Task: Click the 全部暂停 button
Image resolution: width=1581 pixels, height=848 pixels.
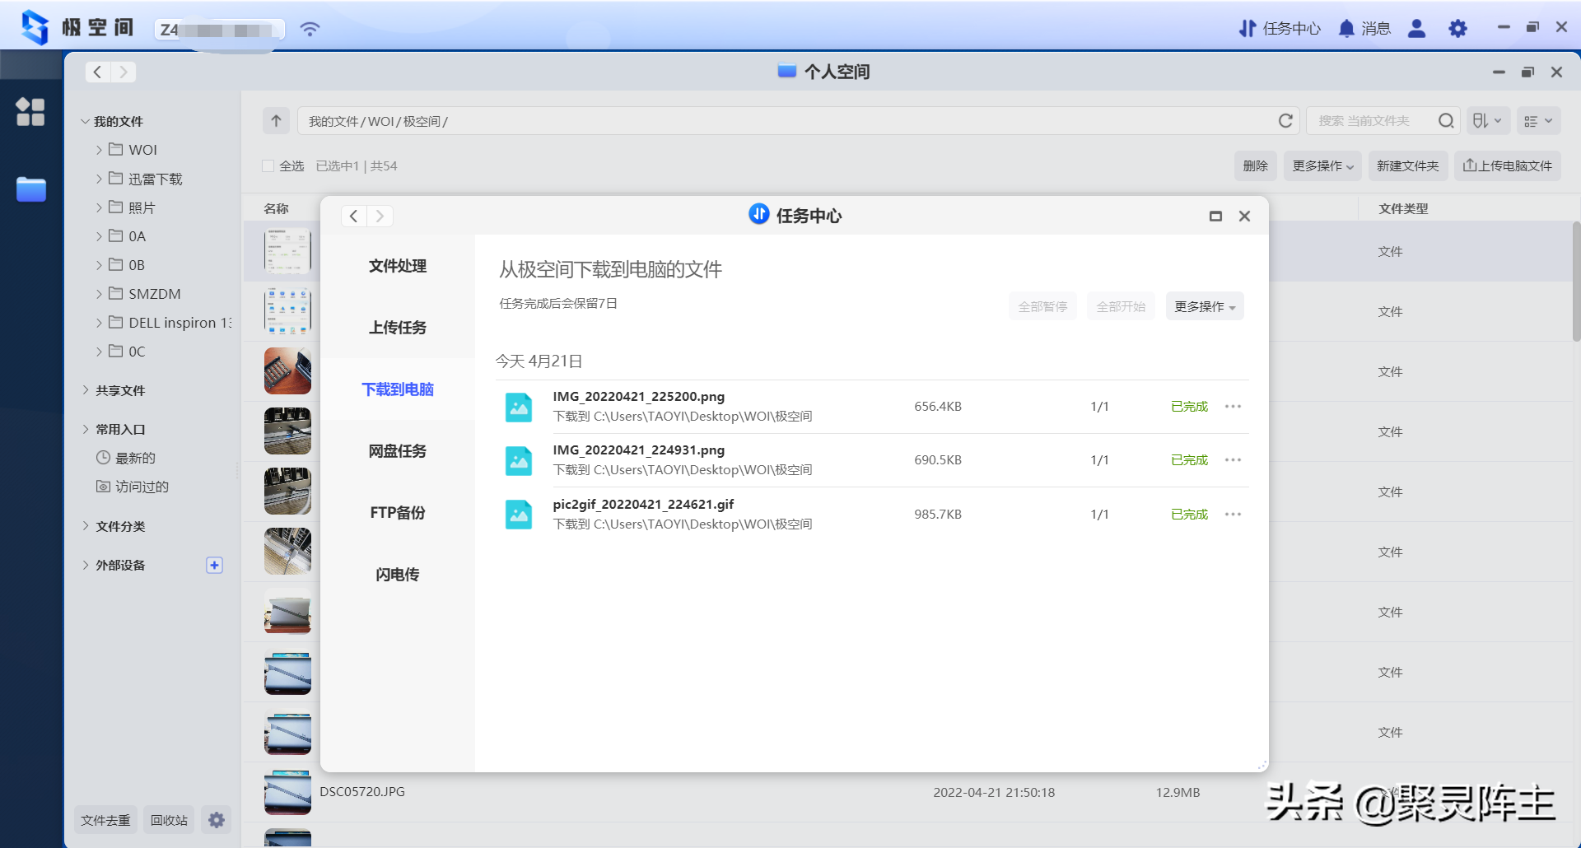Action: coord(1042,306)
